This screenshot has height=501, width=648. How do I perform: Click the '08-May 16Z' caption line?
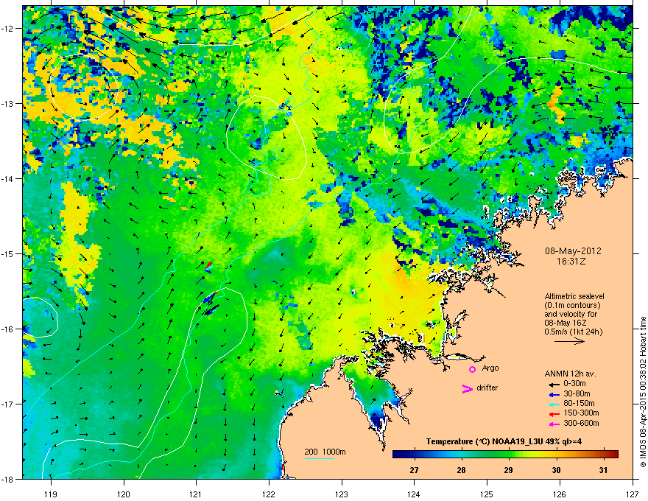coord(565,323)
